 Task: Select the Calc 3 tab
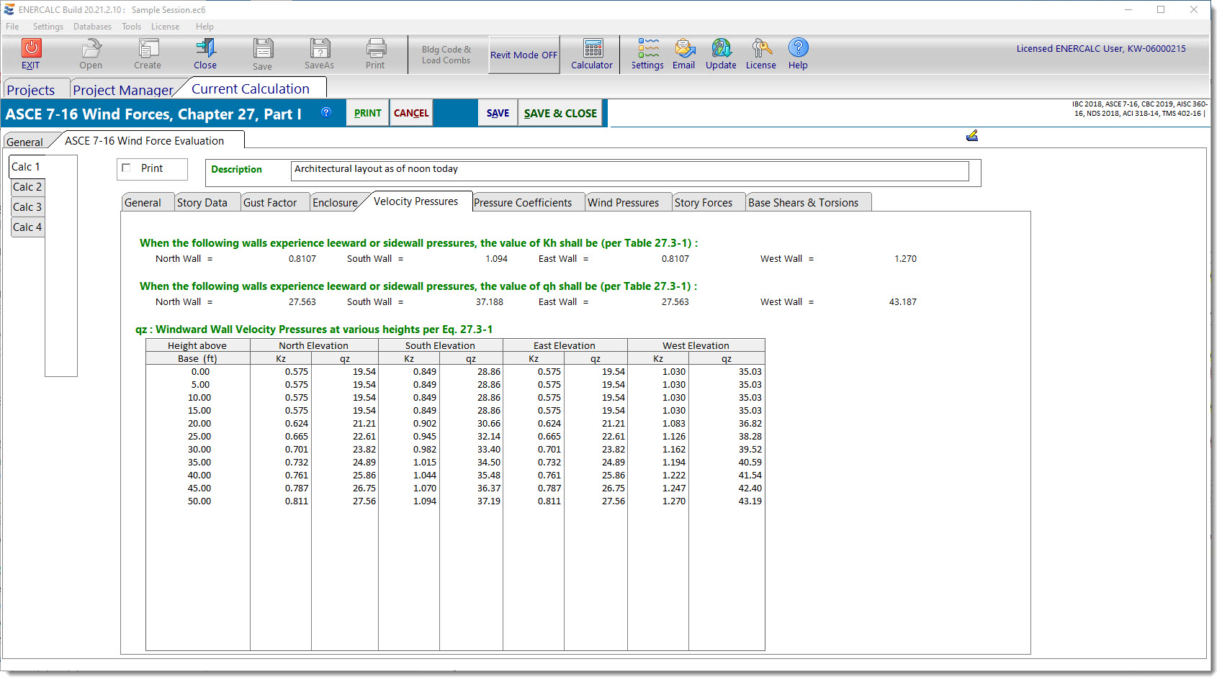pyautogui.click(x=27, y=207)
